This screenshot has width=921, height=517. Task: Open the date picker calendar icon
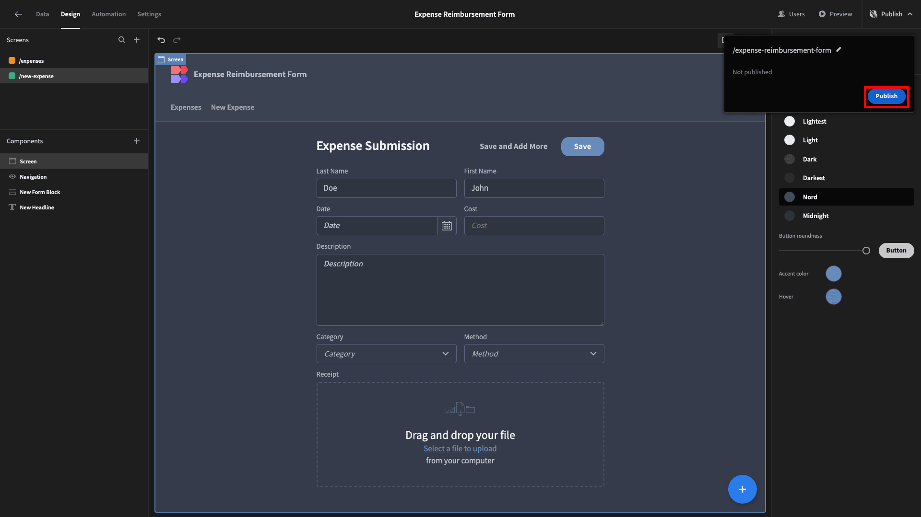[x=447, y=226]
